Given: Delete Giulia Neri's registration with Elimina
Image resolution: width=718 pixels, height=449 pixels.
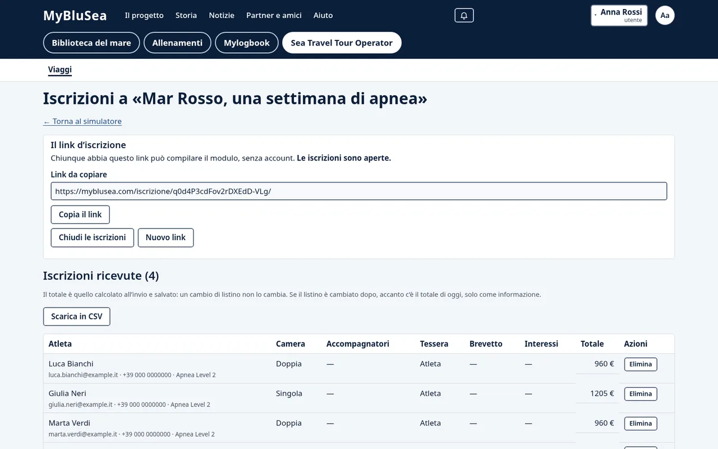Looking at the screenshot, I should point(641,394).
